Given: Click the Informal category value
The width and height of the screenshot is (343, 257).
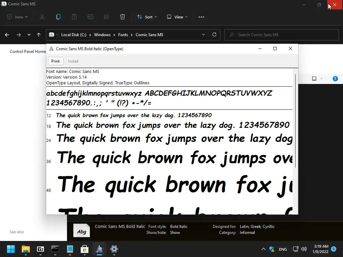Looking at the screenshot, I should [247, 233].
